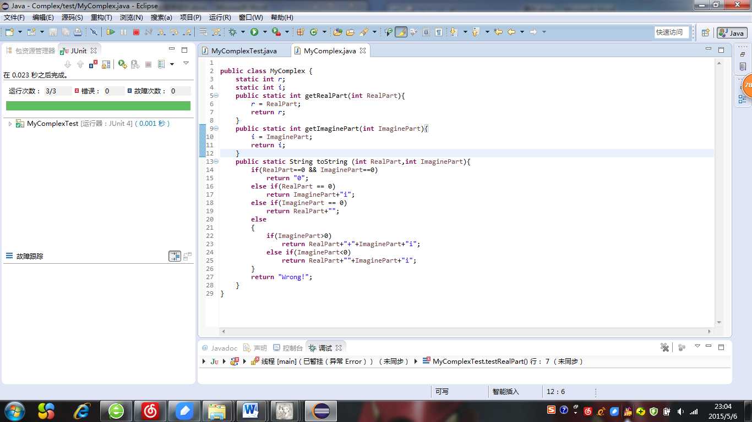Click the 快速访问 quick access field
The width and height of the screenshot is (752, 422).
click(671, 32)
